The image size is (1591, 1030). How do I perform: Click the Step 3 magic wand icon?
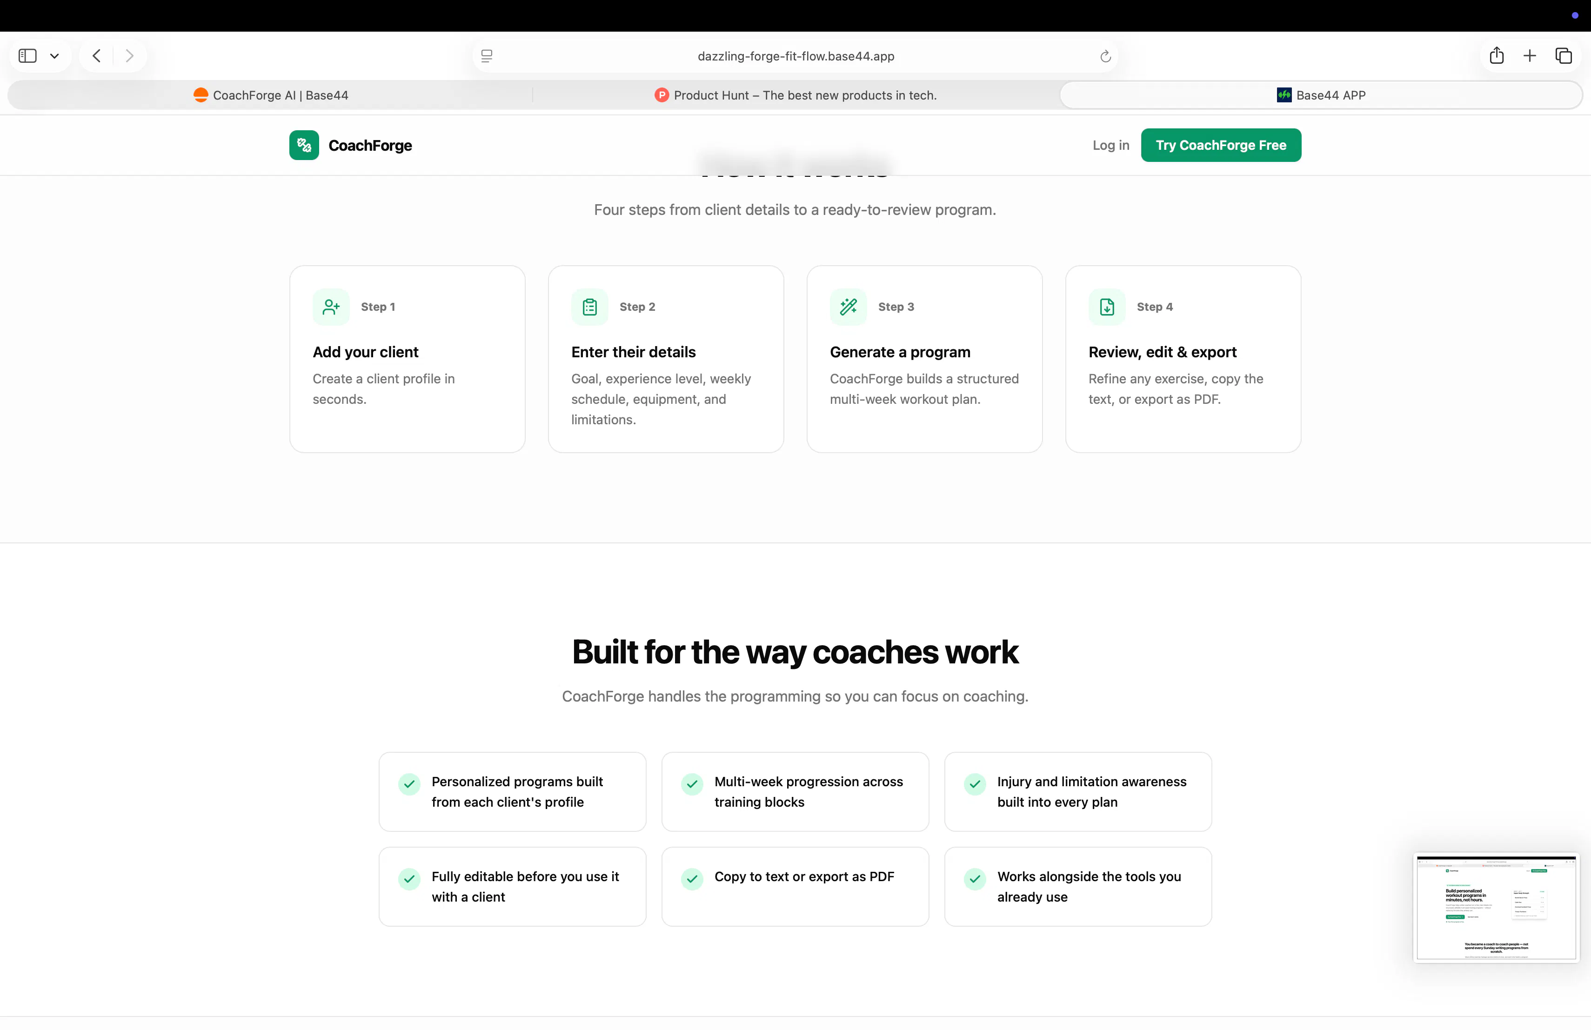click(x=849, y=307)
